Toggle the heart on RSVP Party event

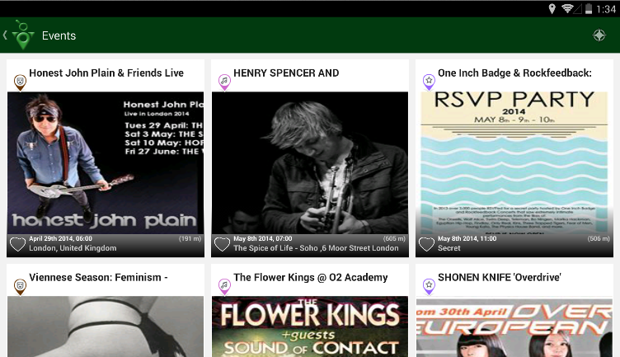pyautogui.click(x=426, y=244)
